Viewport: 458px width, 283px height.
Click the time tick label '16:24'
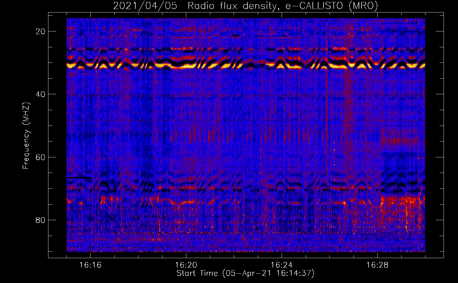click(x=282, y=265)
